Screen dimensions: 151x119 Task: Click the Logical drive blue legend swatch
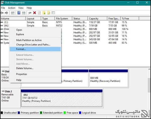pyautogui.click(x=80, y=113)
